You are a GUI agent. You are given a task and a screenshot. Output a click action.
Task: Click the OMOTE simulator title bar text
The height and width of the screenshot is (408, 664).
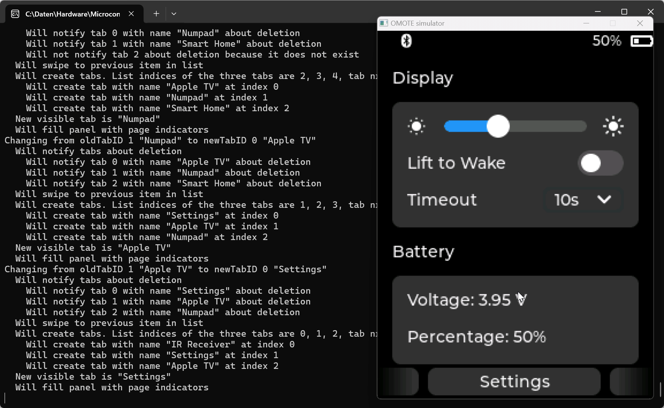tap(417, 23)
